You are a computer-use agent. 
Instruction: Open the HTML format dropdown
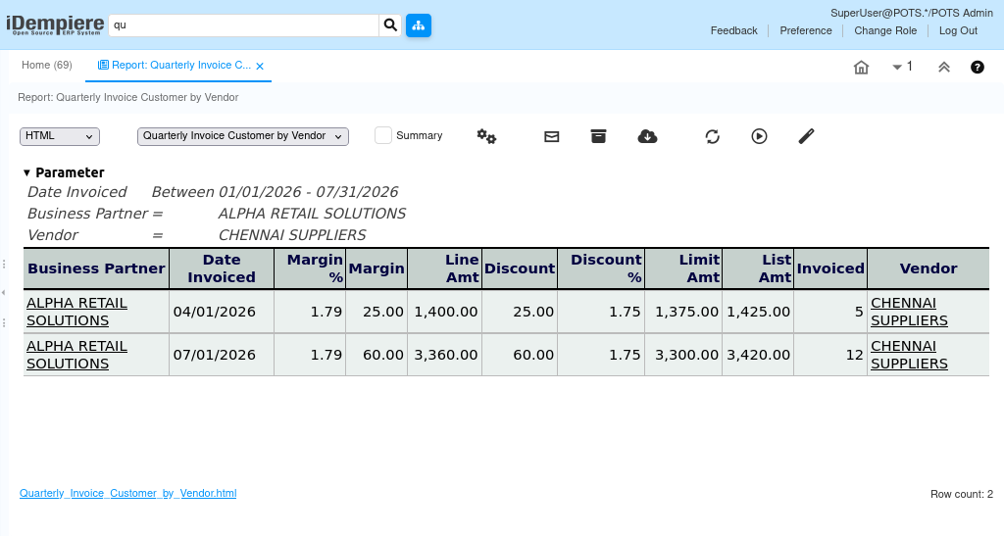coord(60,136)
